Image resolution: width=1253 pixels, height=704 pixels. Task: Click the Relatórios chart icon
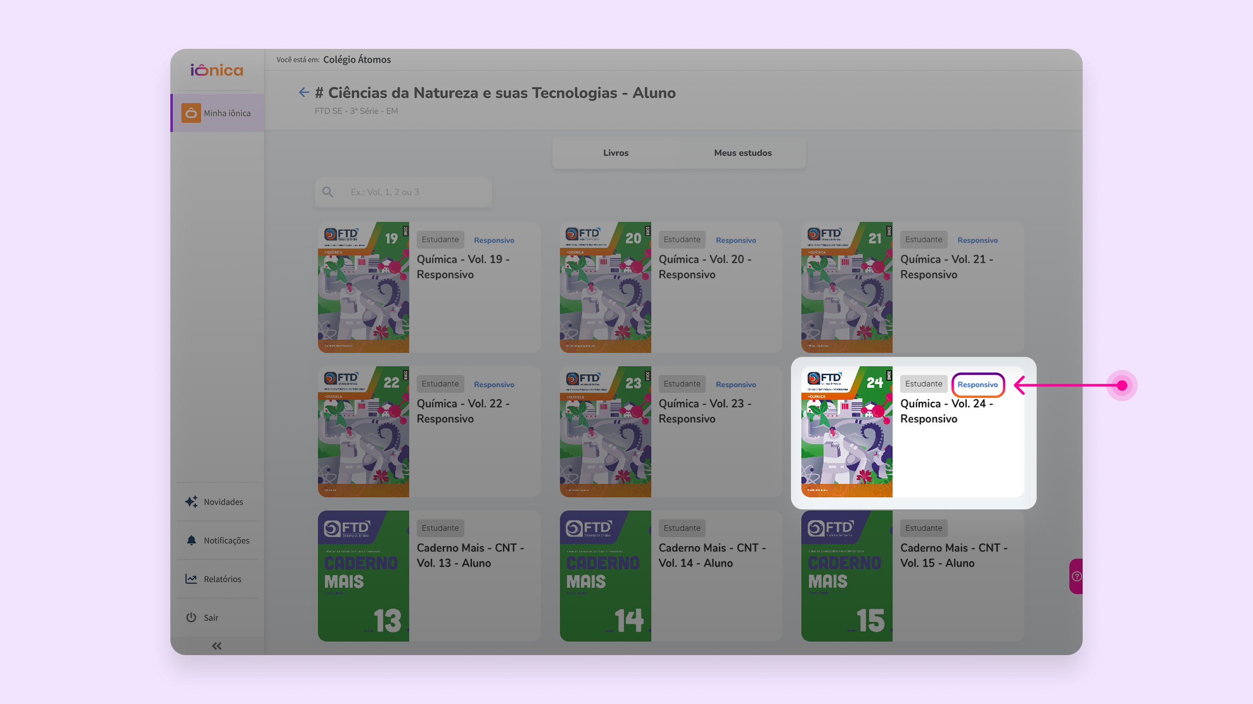[x=191, y=579]
